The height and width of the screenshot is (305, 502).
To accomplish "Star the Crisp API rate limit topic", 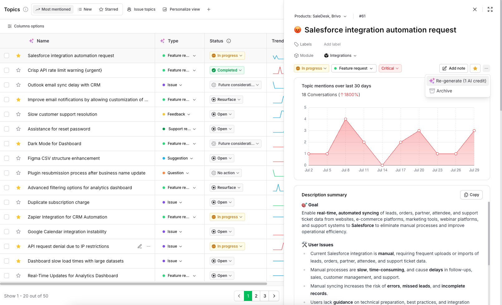I will pyautogui.click(x=18, y=70).
